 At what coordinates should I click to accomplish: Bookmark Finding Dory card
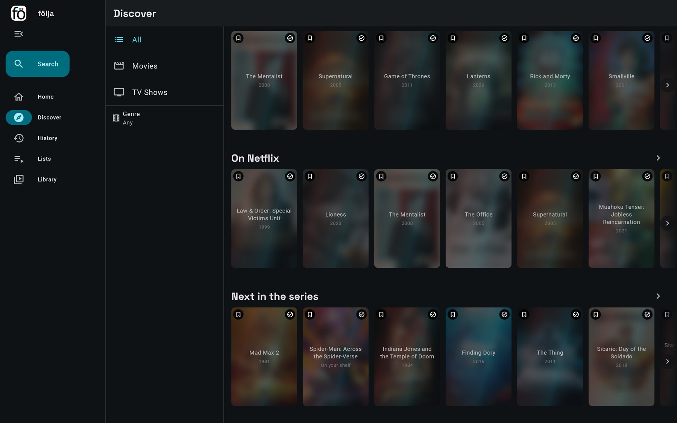point(453,314)
